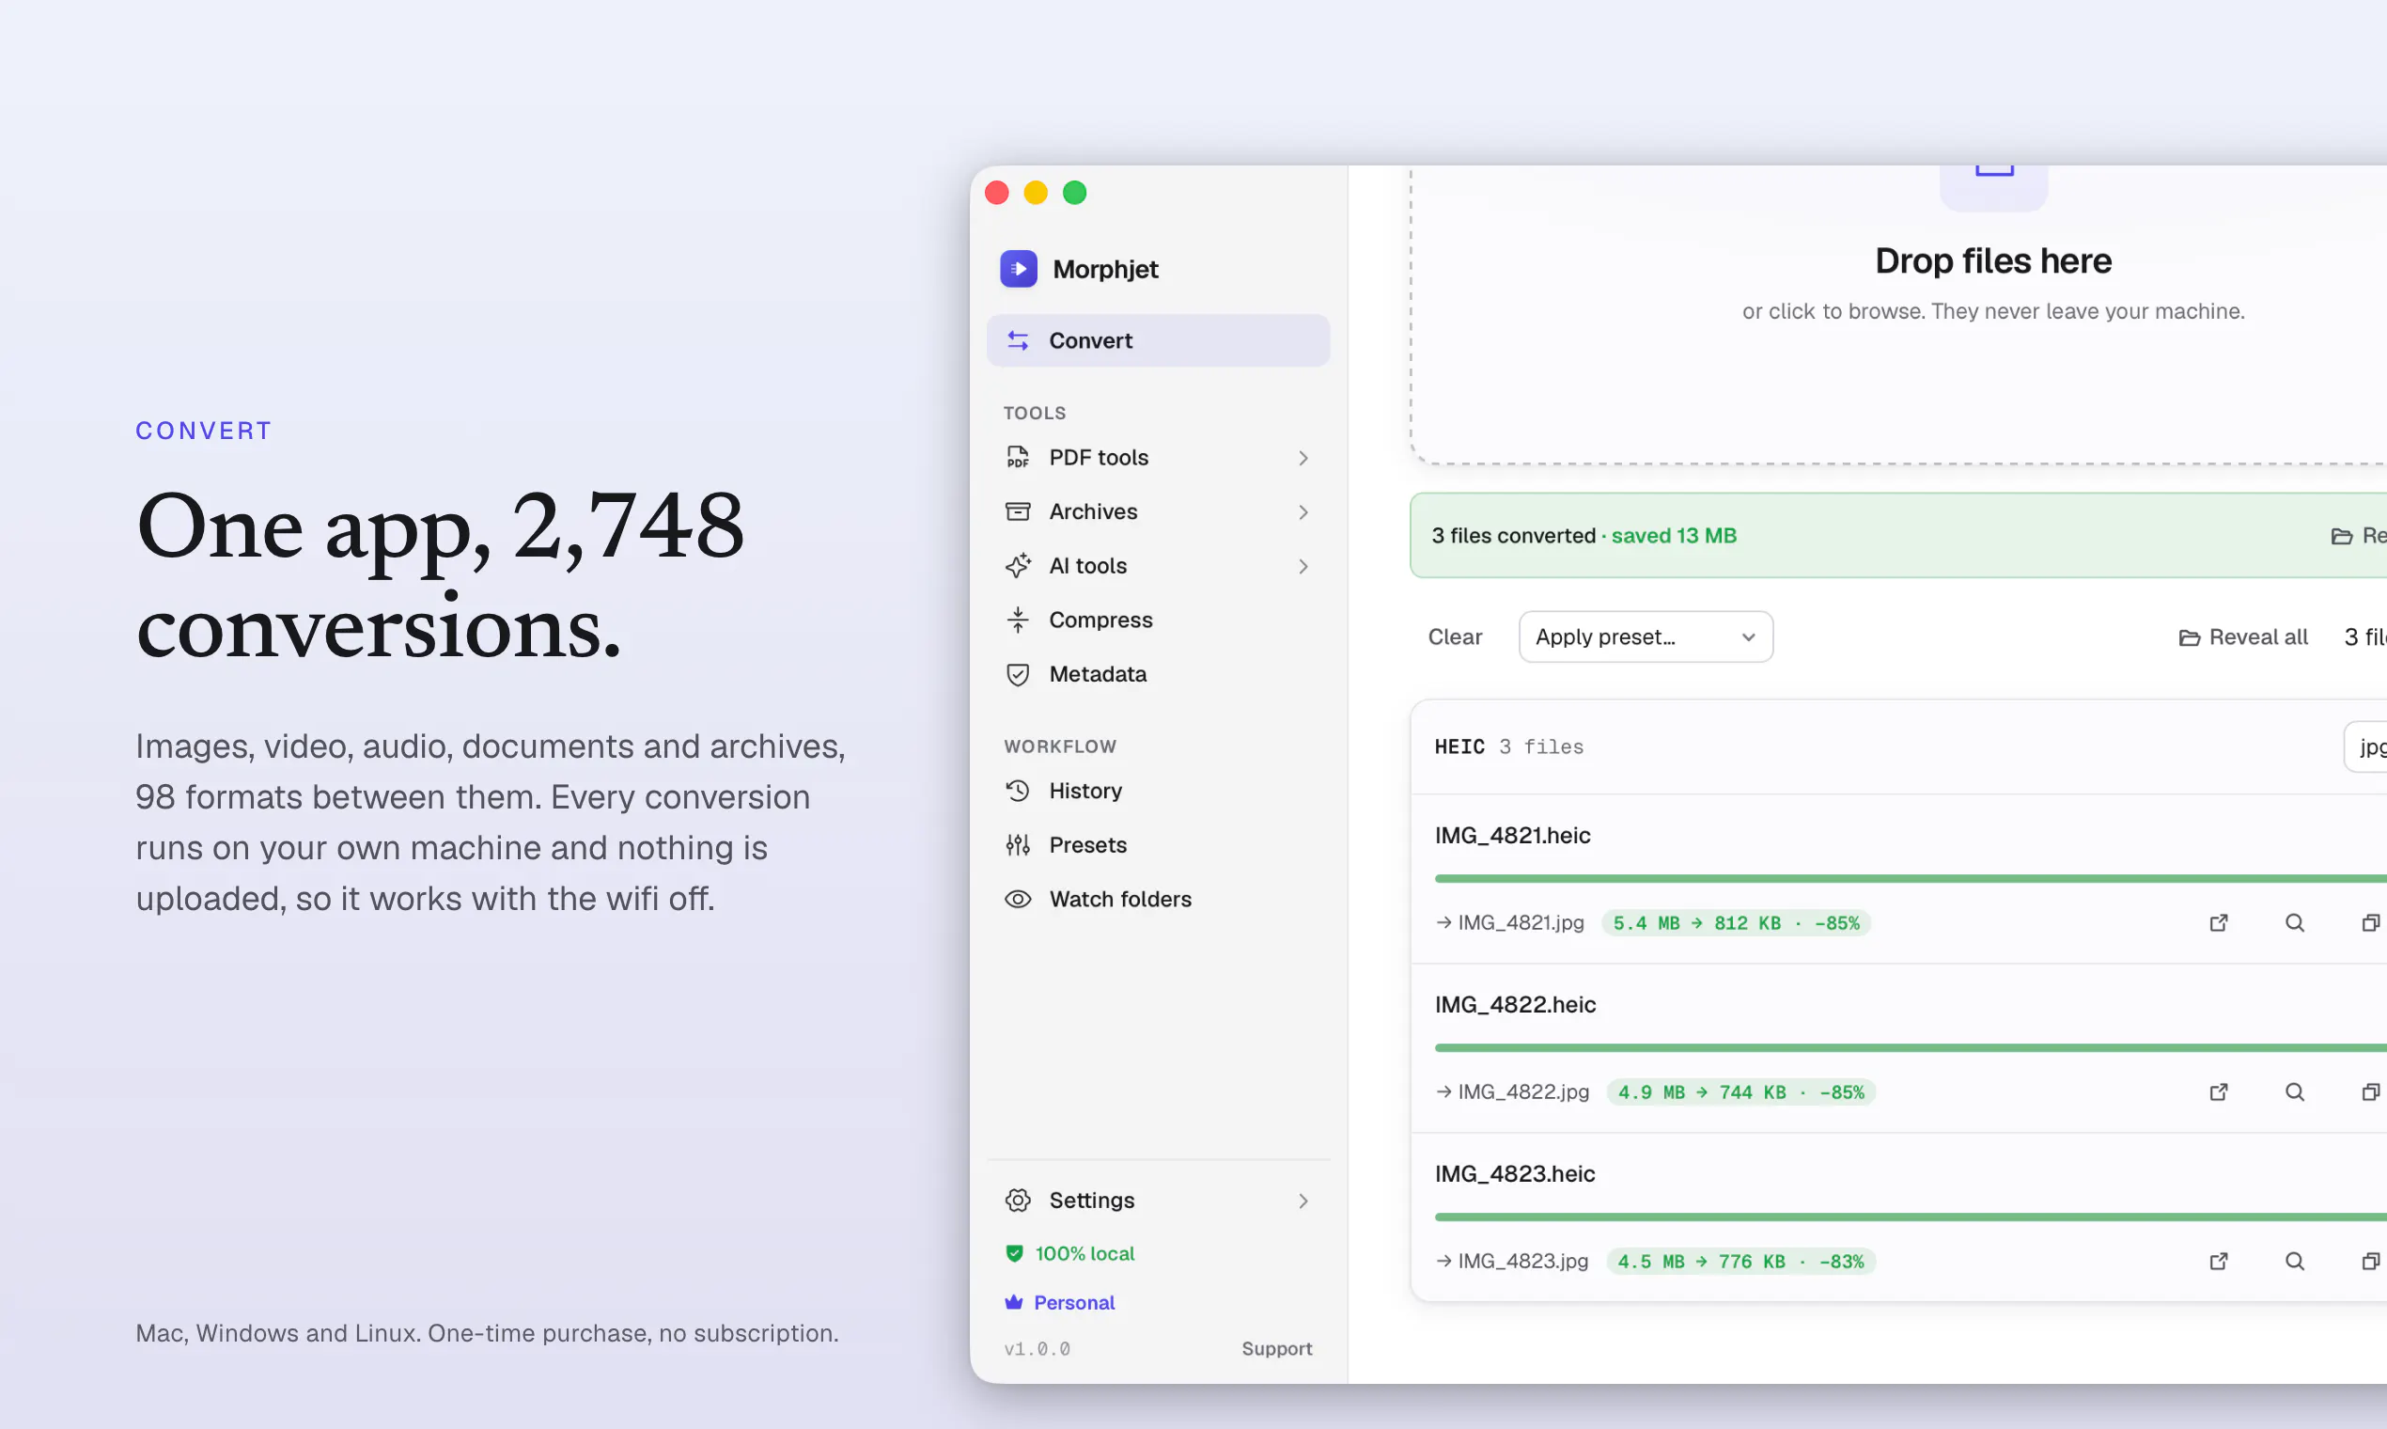Click the Presets sliders icon

1018,844
